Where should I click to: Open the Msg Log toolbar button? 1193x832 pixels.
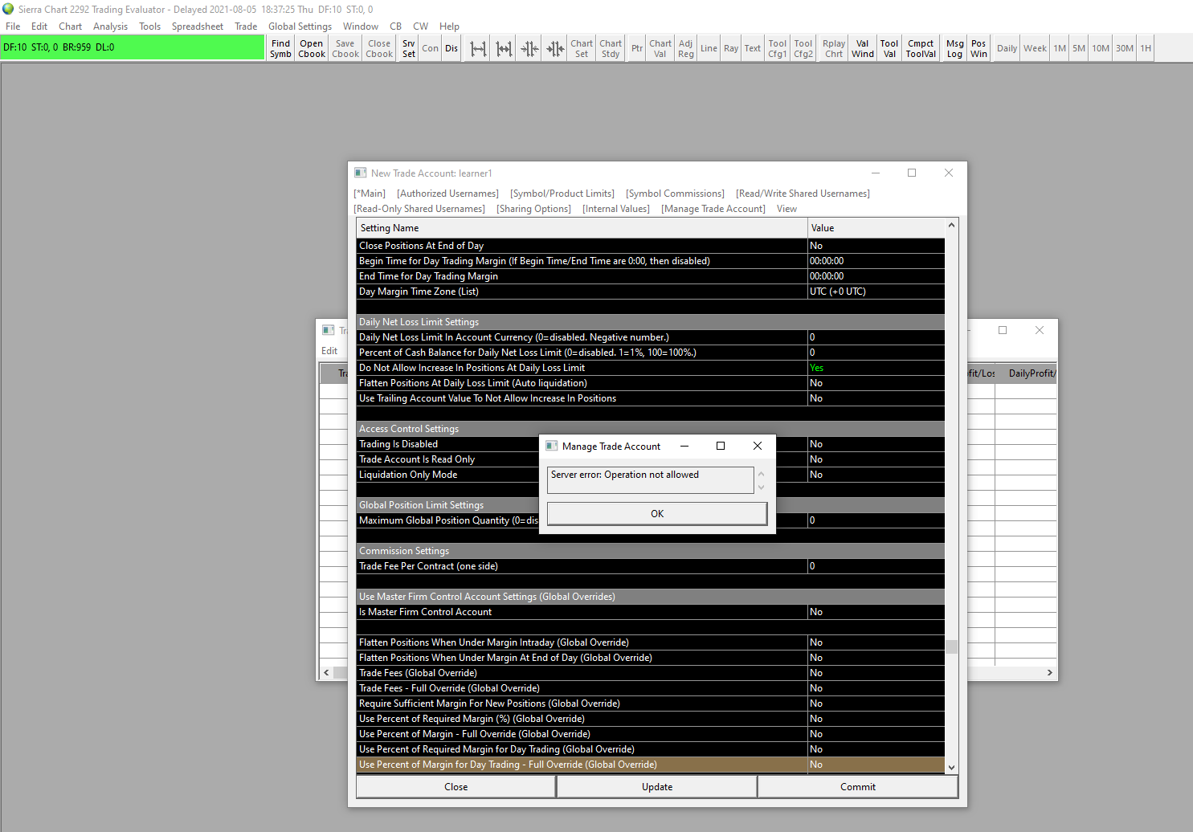(x=954, y=48)
